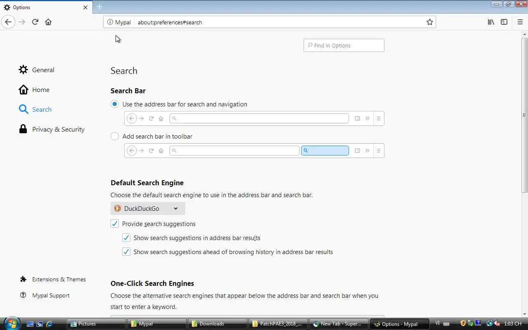528x330 pixels.
Task: Click the security shield tray icon
Action: click(463, 323)
